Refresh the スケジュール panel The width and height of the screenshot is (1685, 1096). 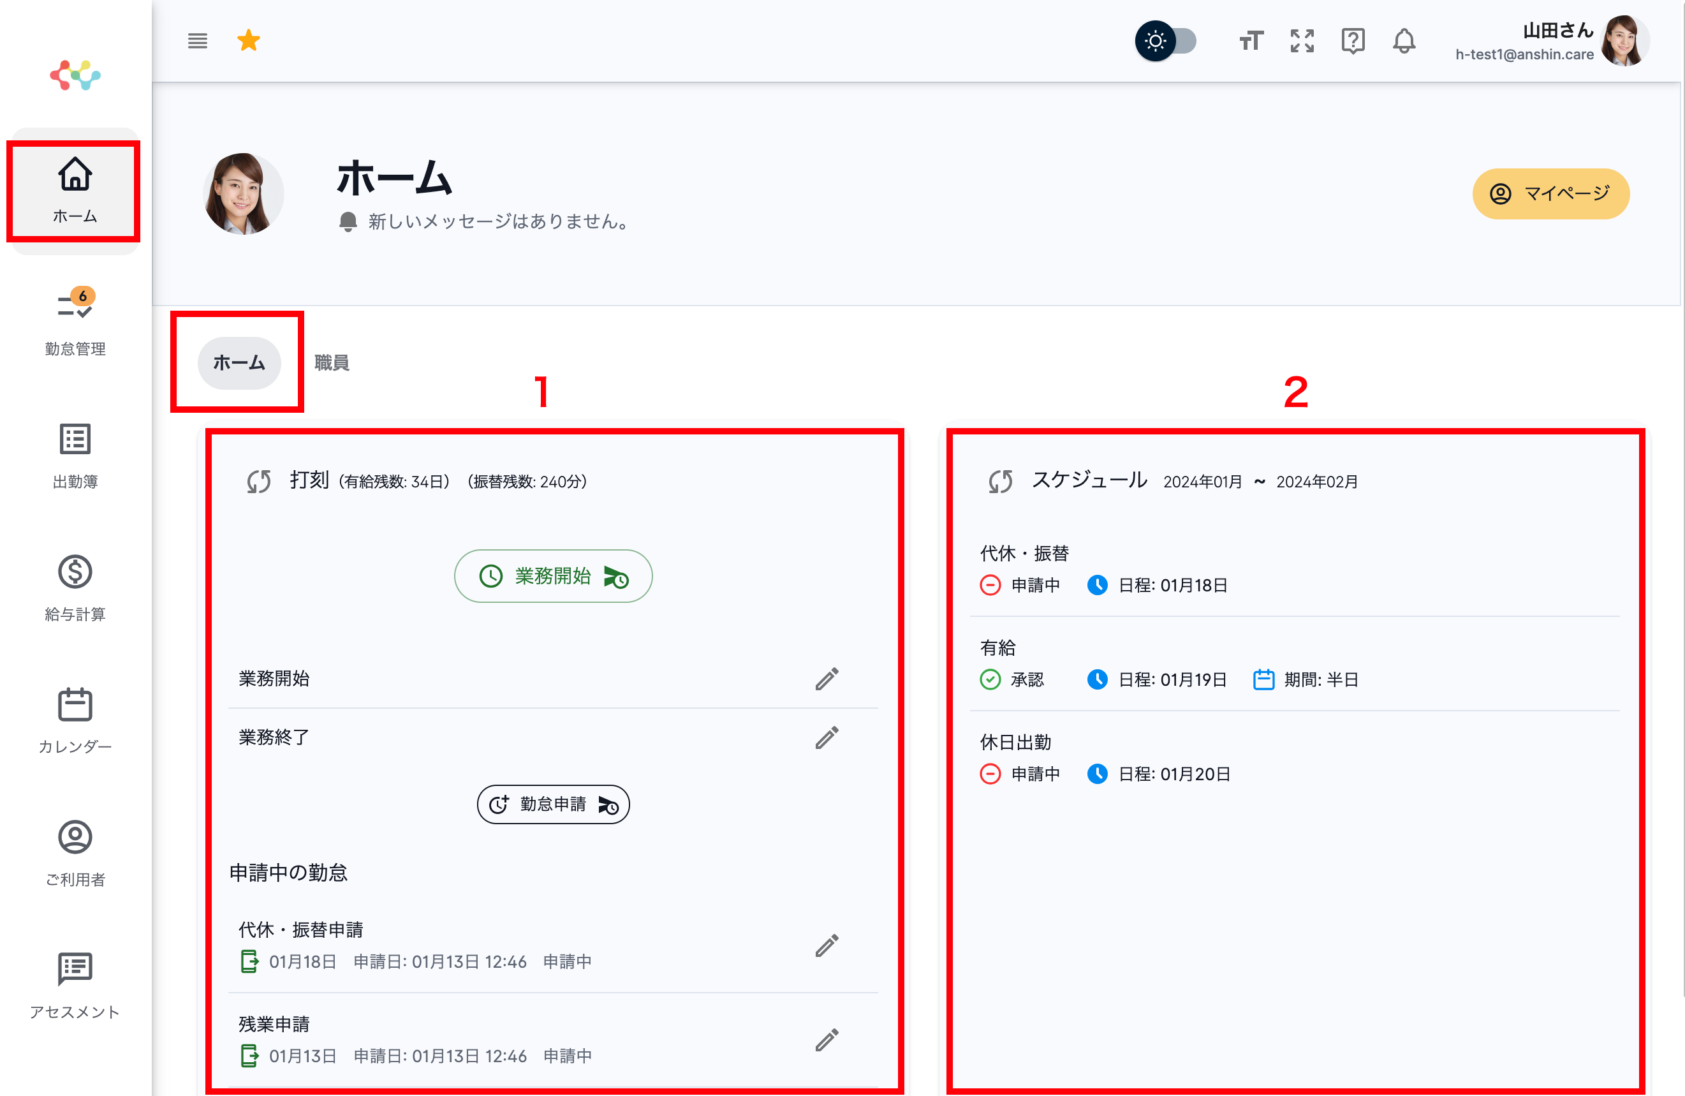click(1001, 482)
